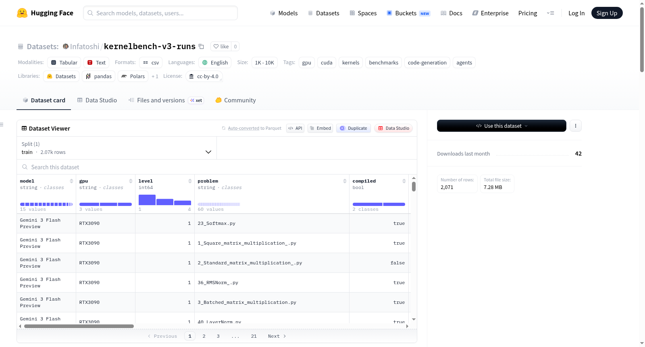Select the Text modality tag
This screenshot has height=347, width=645.
point(96,62)
